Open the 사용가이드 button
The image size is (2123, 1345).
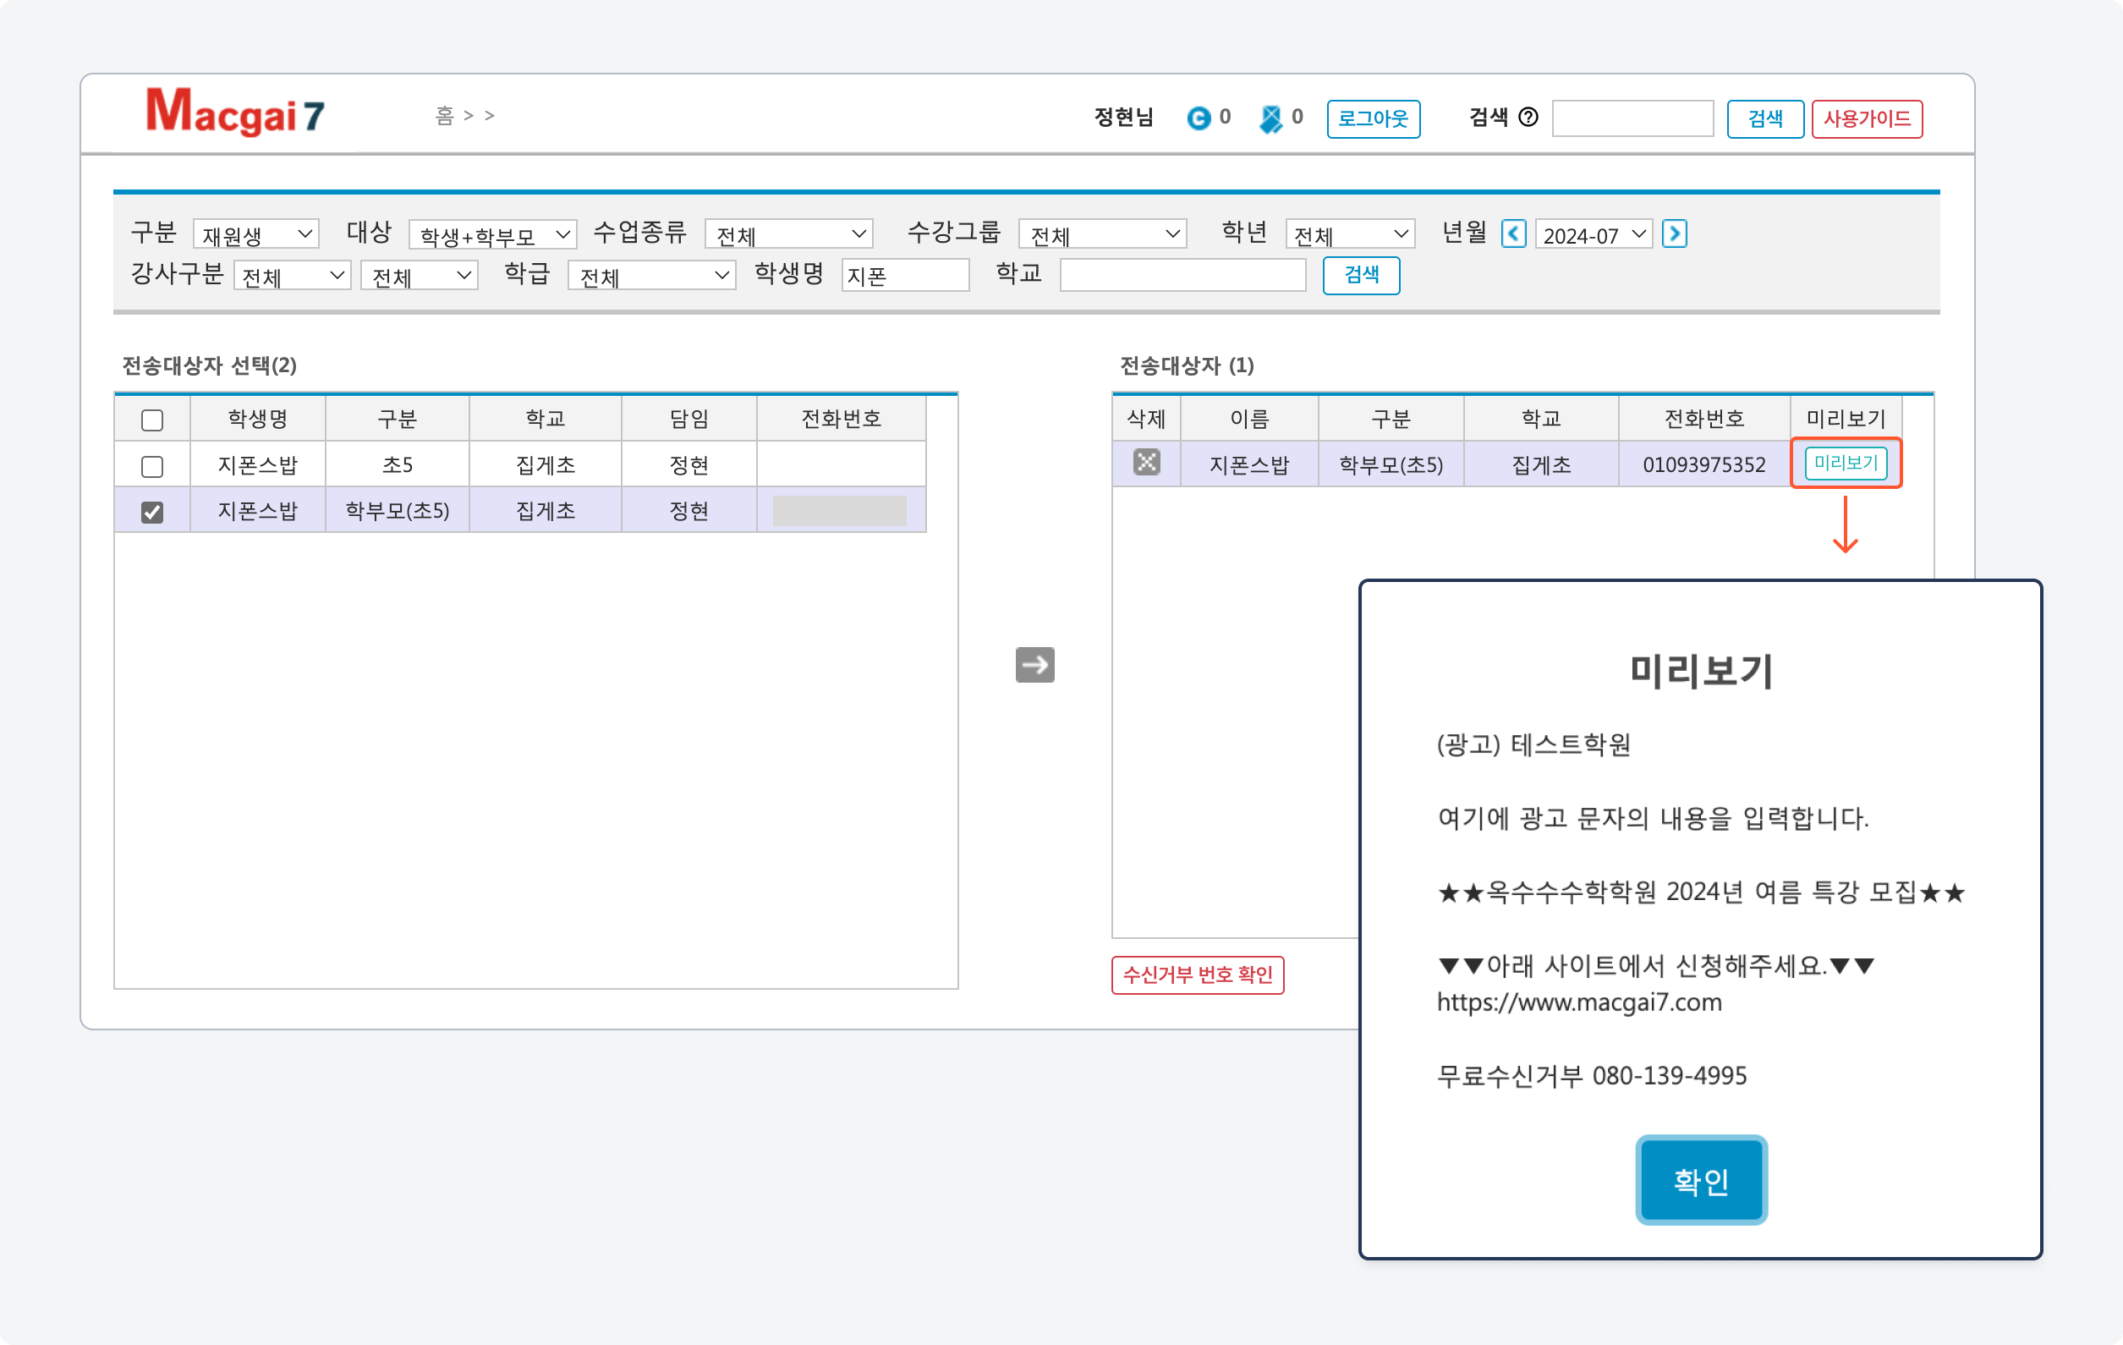tap(1867, 118)
